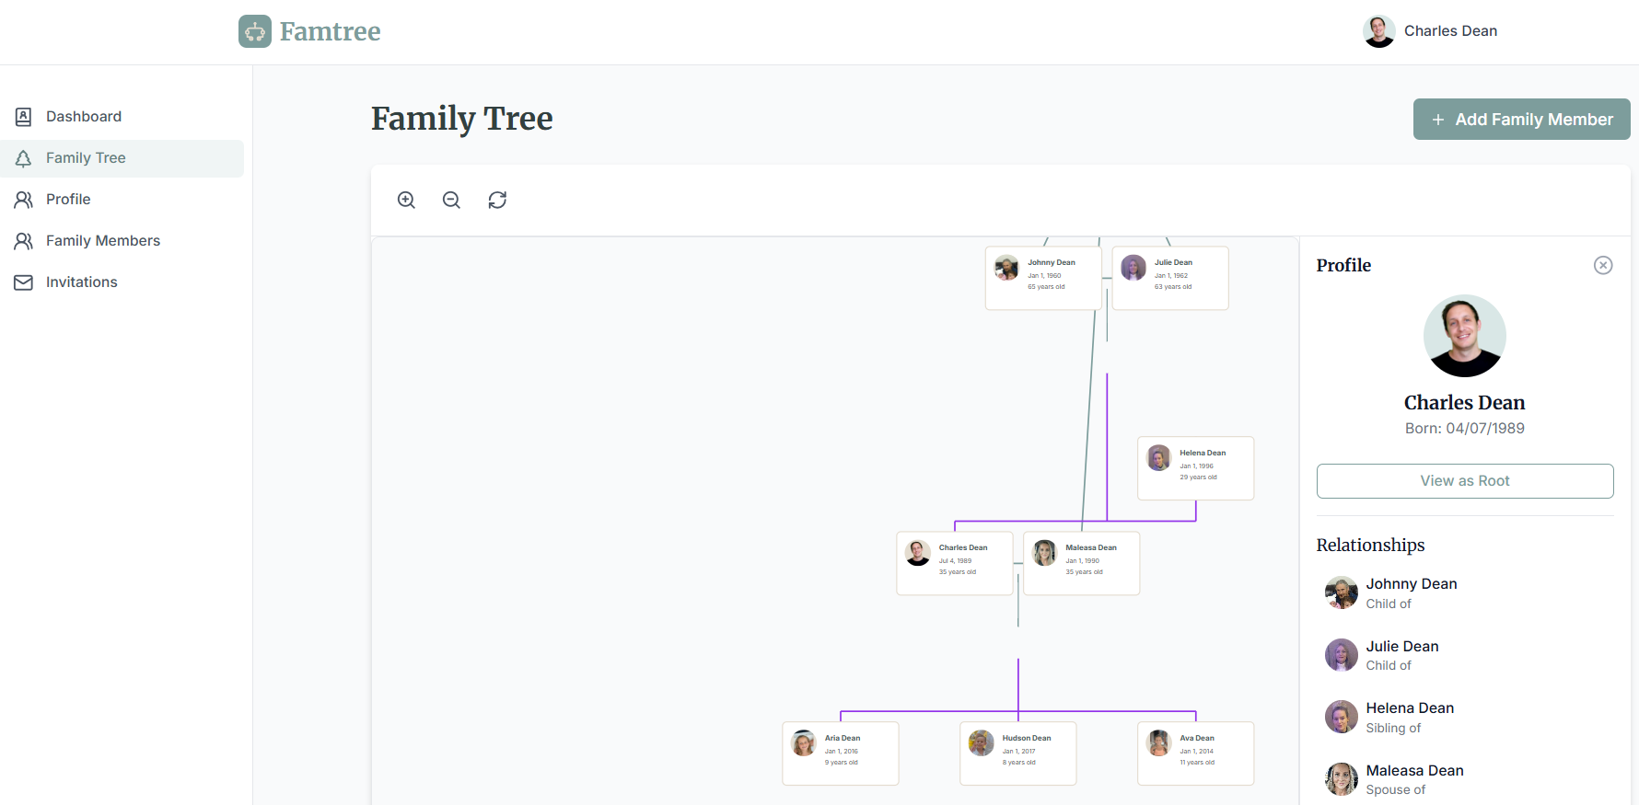The image size is (1639, 805).
Task: Click the Famtree logo icon
Action: (255, 31)
